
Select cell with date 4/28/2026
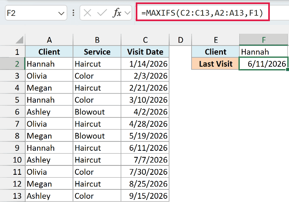click(145, 124)
